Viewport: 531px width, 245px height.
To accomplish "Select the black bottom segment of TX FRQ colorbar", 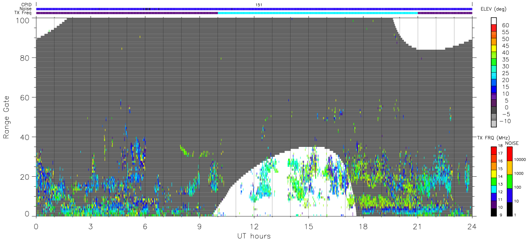I will tap(494, 212).
